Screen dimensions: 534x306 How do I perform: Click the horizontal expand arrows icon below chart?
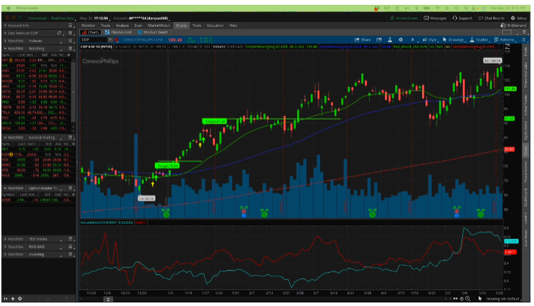click(455, 298)
